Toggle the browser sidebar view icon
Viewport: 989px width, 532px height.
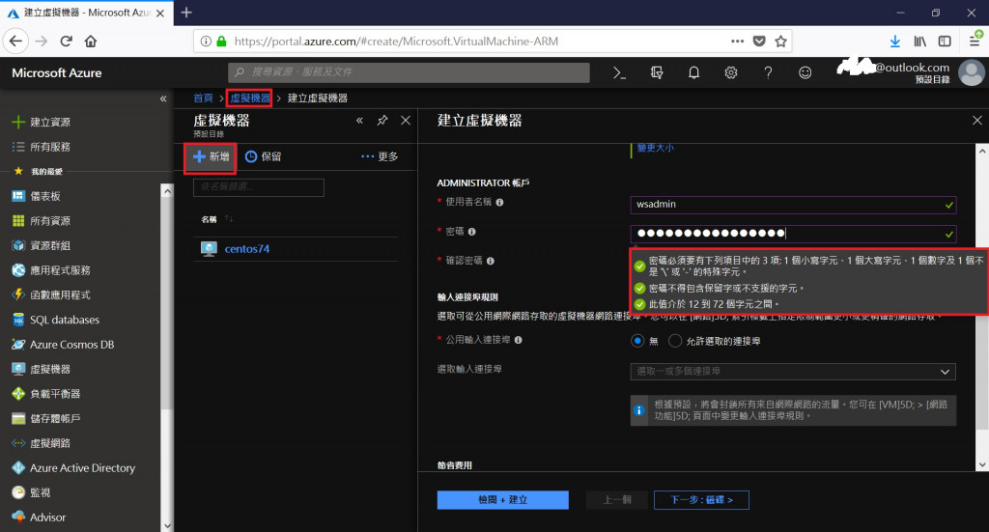(945, 42)
